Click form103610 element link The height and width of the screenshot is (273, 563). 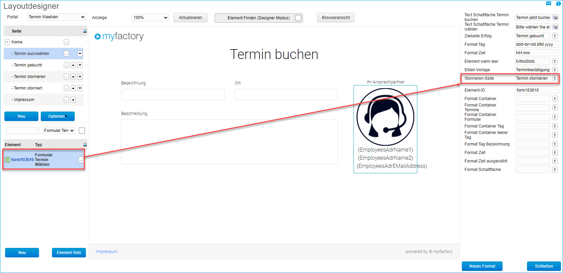(x=22, y=160)
